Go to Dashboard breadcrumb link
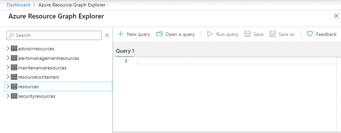Viewport: 341px width, 133px height. pos(18,5)
